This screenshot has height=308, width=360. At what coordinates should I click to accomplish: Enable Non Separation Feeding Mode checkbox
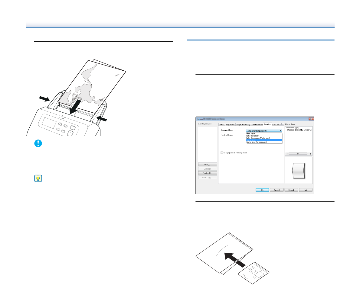pyautogui.click(x=222, y=153)
